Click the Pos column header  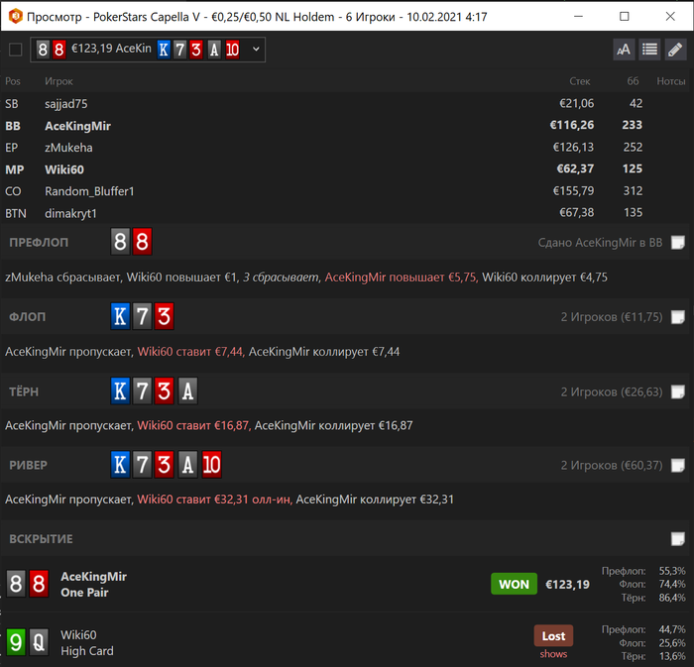(13, 81)
